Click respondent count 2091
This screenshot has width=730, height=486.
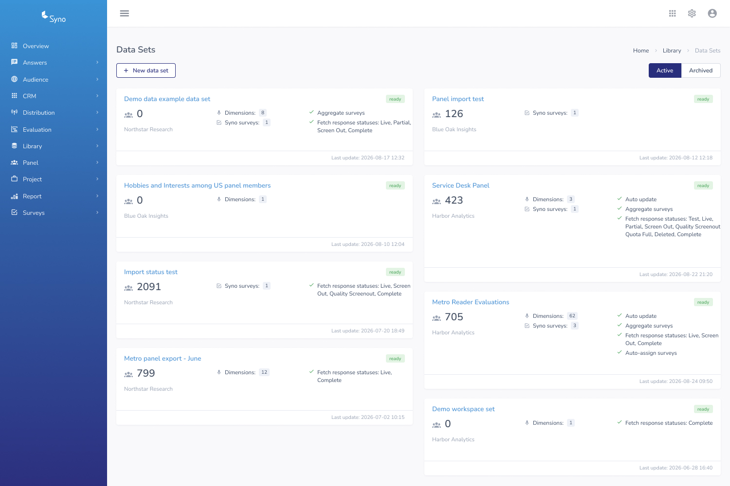[149, 287]
